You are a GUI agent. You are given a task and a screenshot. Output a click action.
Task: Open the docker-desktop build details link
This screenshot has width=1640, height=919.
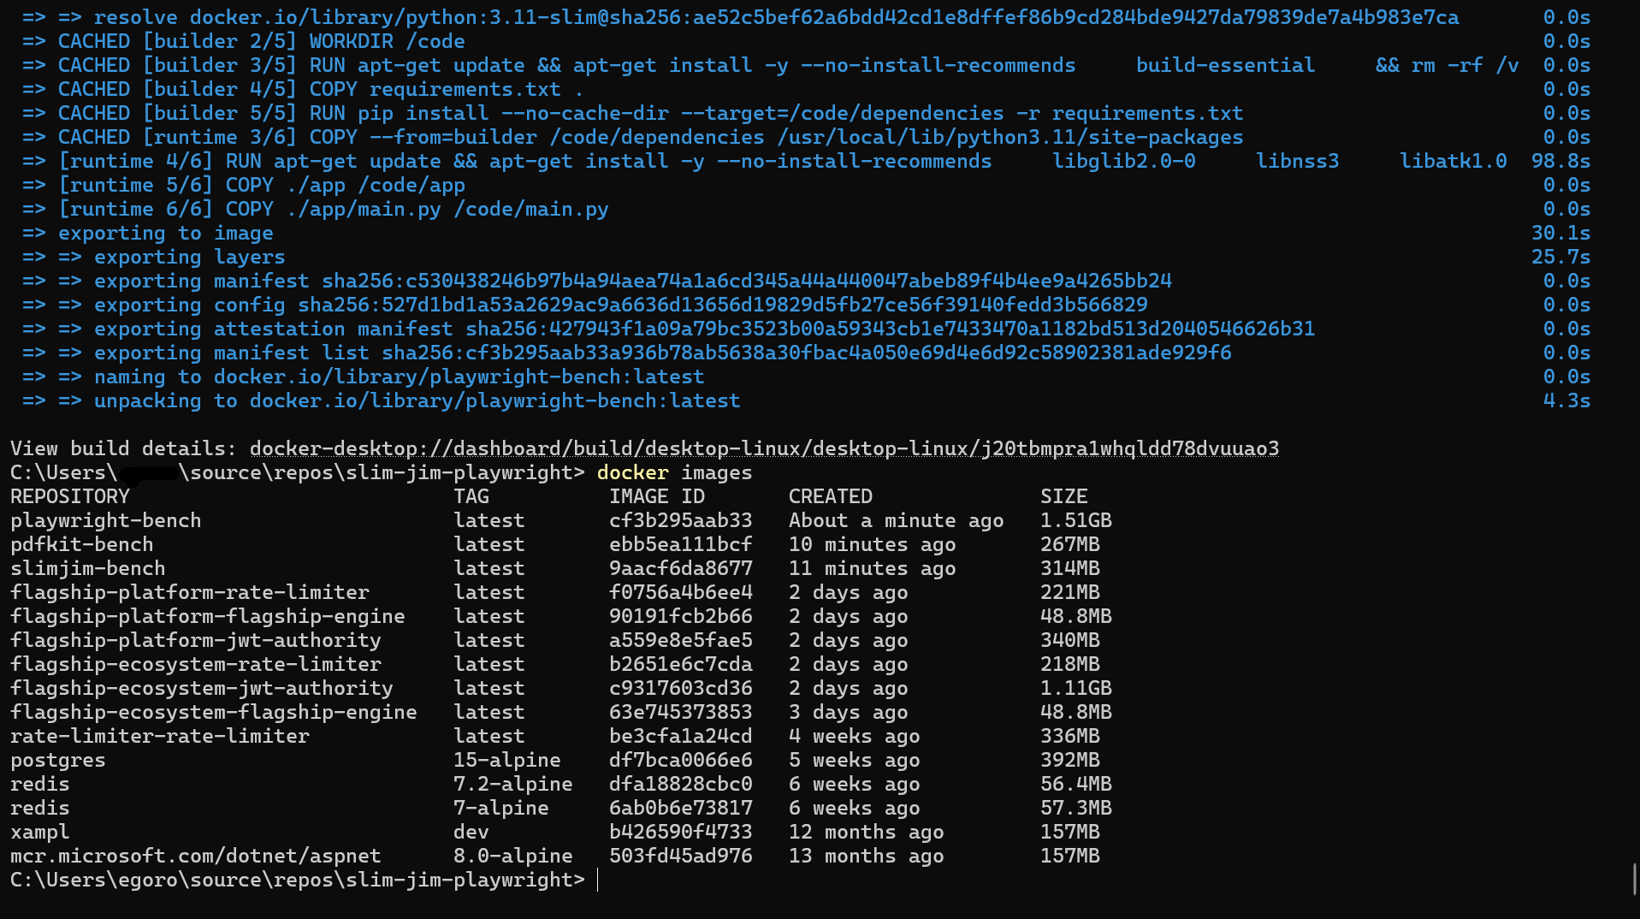(x=764, y=448)
